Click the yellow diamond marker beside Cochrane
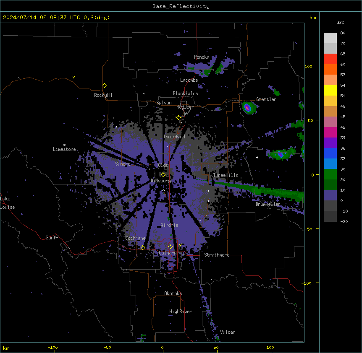The width and height of the screenshot is (362, 353). pyautogui.click(x=143, y=248)
